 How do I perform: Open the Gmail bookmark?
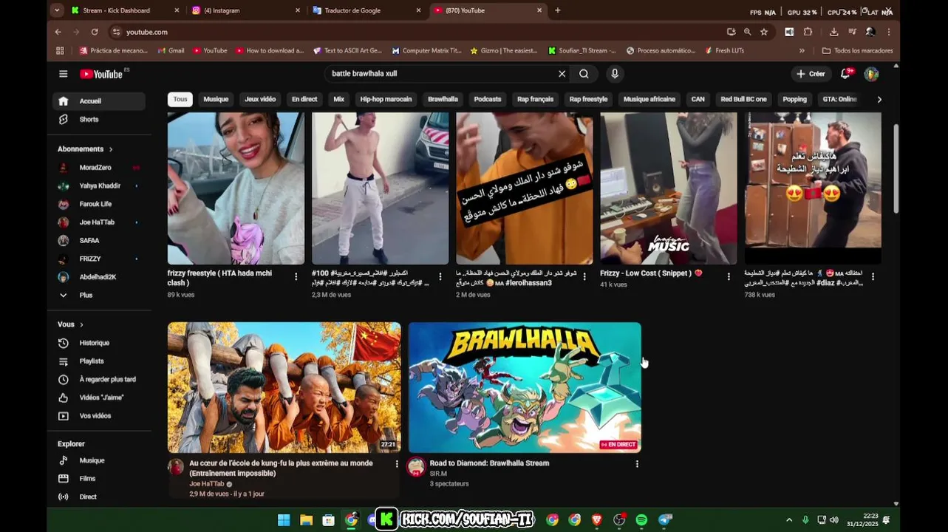171,51
